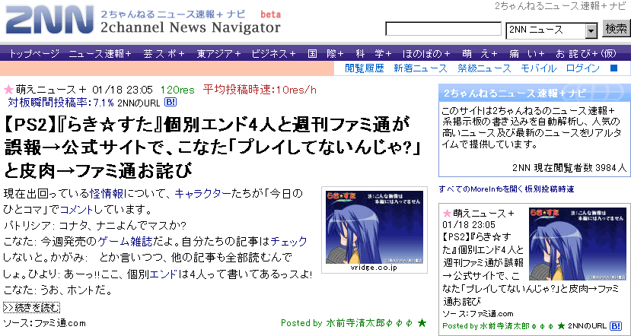
Task: Click the pink star in the sidebar card
Action: (x=447, y=213)
